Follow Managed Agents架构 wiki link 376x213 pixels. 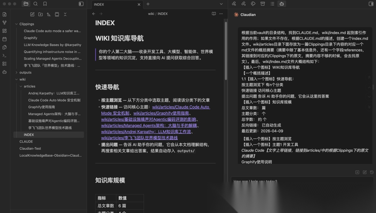(x=149, y=126)
